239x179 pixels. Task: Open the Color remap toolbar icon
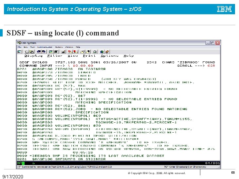click(x=56, y=52)
